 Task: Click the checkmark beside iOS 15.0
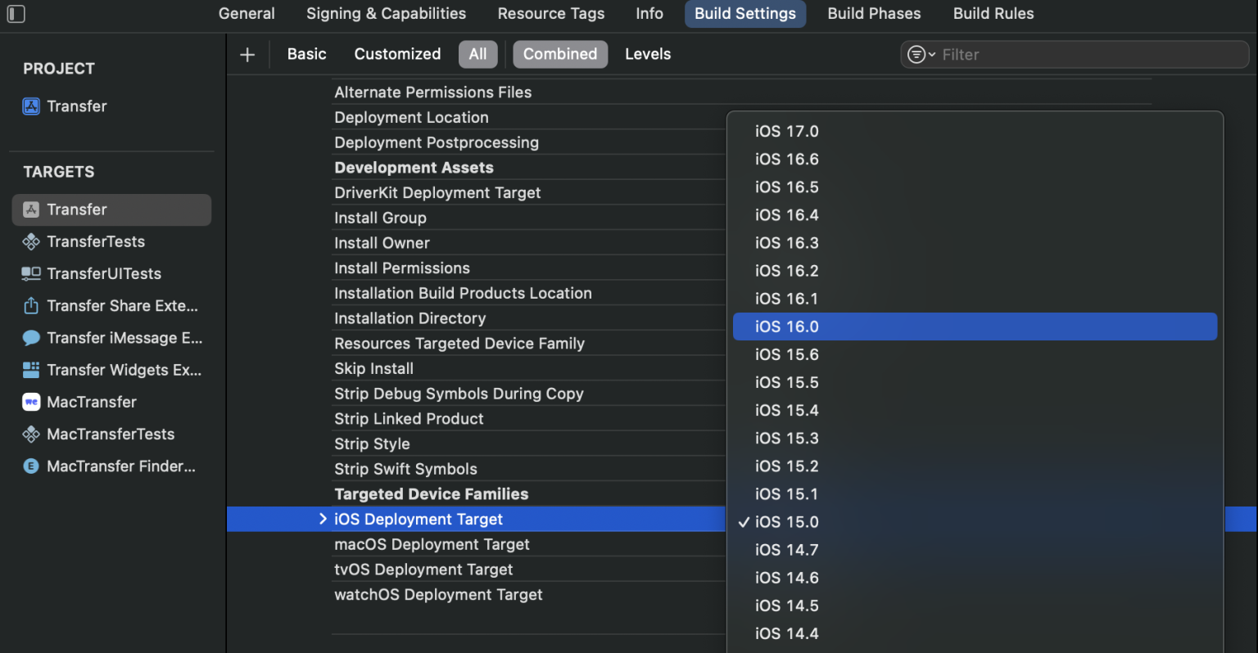click(744, 522)
